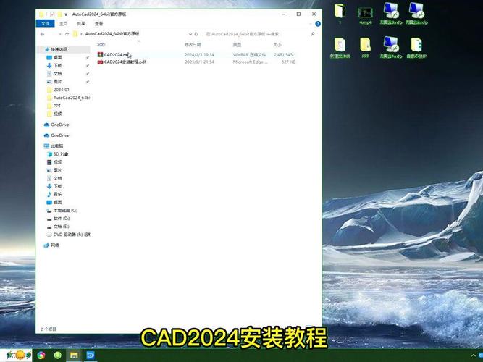Go up one folder level arrow
Screen dimensions: 483x362
(x=67, y=34)
